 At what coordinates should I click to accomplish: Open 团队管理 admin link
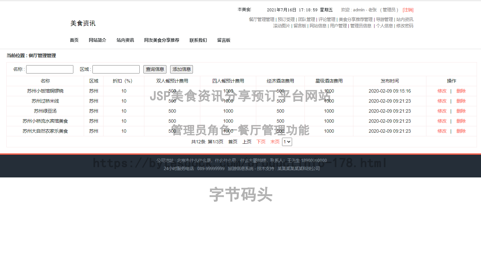point(306,19)
